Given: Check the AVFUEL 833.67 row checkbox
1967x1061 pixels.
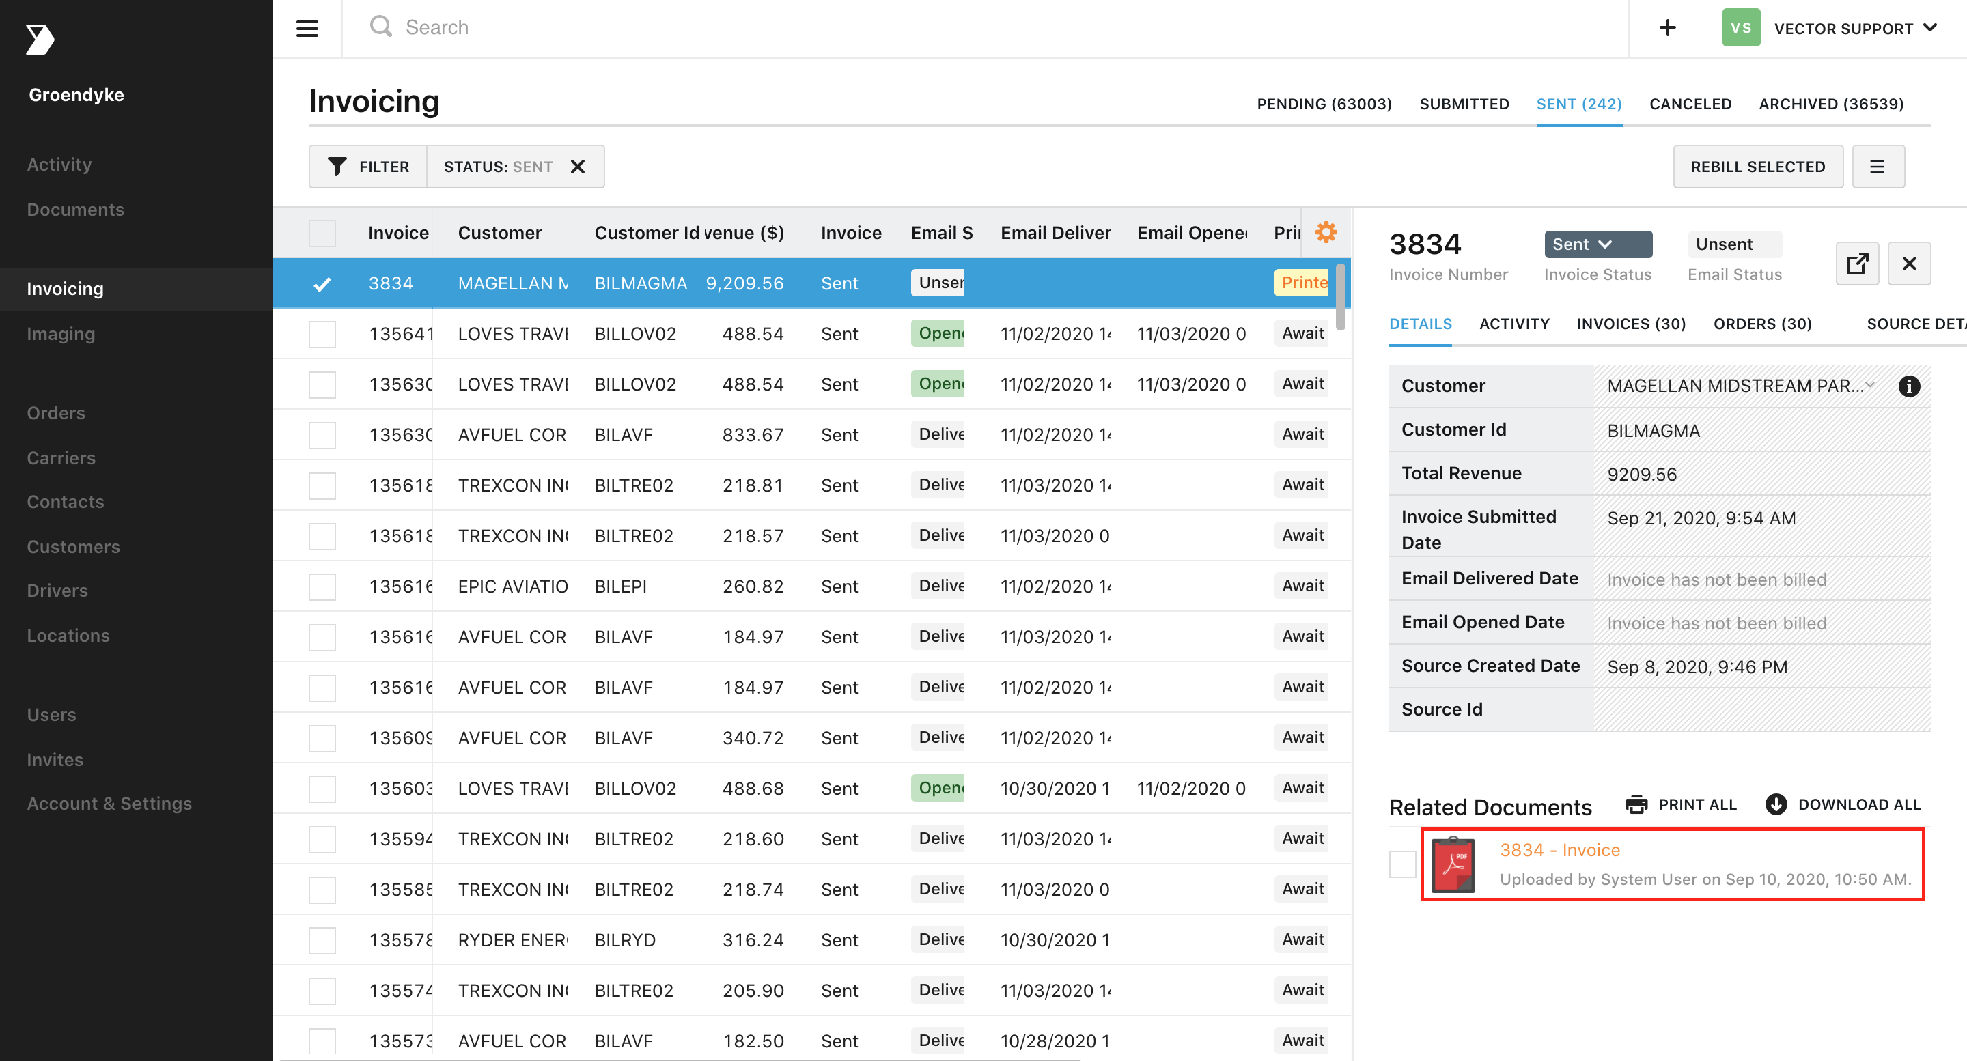Looking at the screenshot, I should click(322, 435).
